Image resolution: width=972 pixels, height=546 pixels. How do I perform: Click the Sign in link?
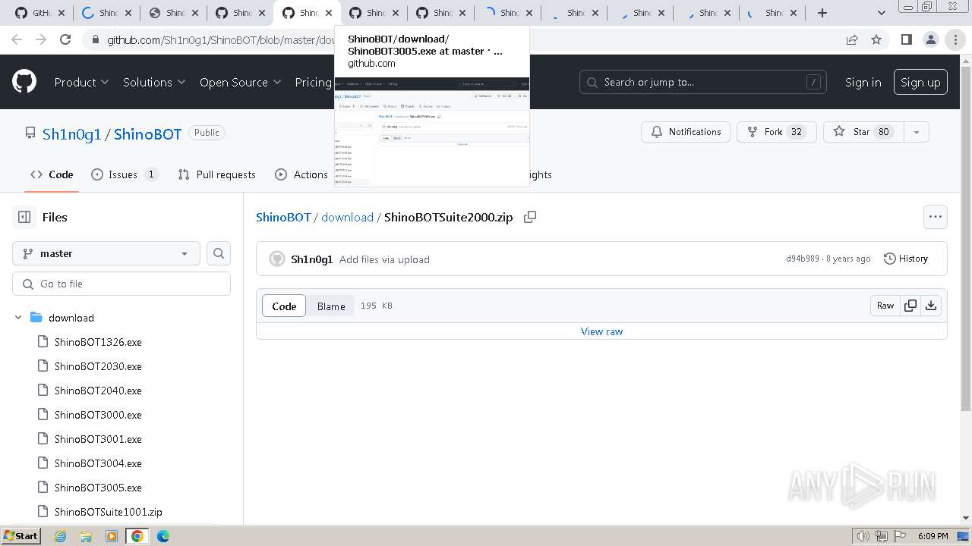[x=863, y=82]
